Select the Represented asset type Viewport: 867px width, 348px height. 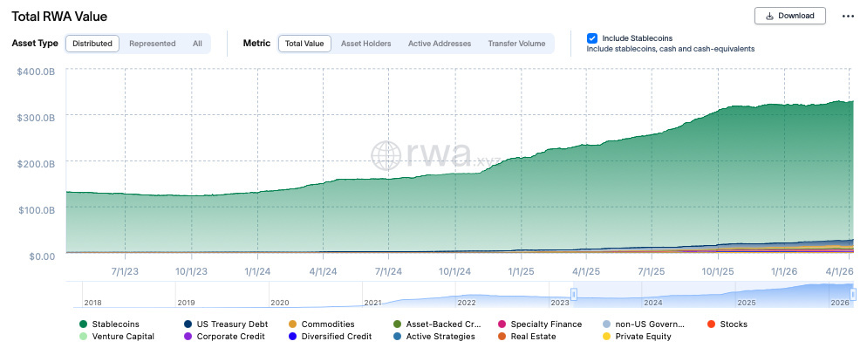pyautogui.click(x=152, y=44)
